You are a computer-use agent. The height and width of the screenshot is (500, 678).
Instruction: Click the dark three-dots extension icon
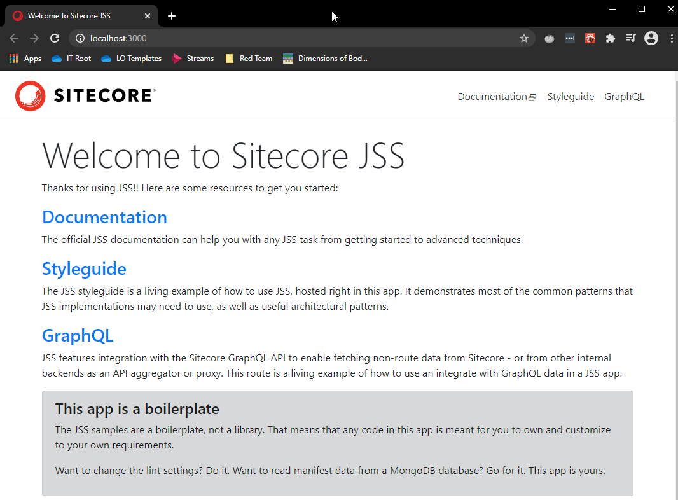pyautogui.click(x=570, y=38)
